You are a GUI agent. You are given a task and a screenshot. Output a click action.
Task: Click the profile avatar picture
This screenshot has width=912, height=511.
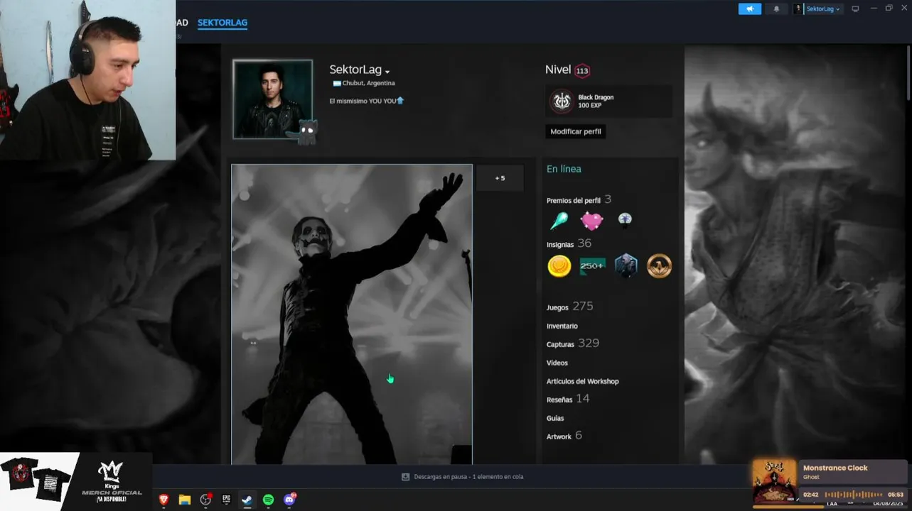[x=272, y=99]
